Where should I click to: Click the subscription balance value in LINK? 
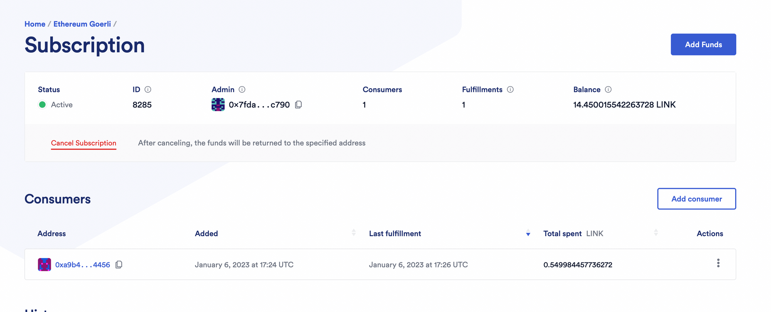[625, 104]
